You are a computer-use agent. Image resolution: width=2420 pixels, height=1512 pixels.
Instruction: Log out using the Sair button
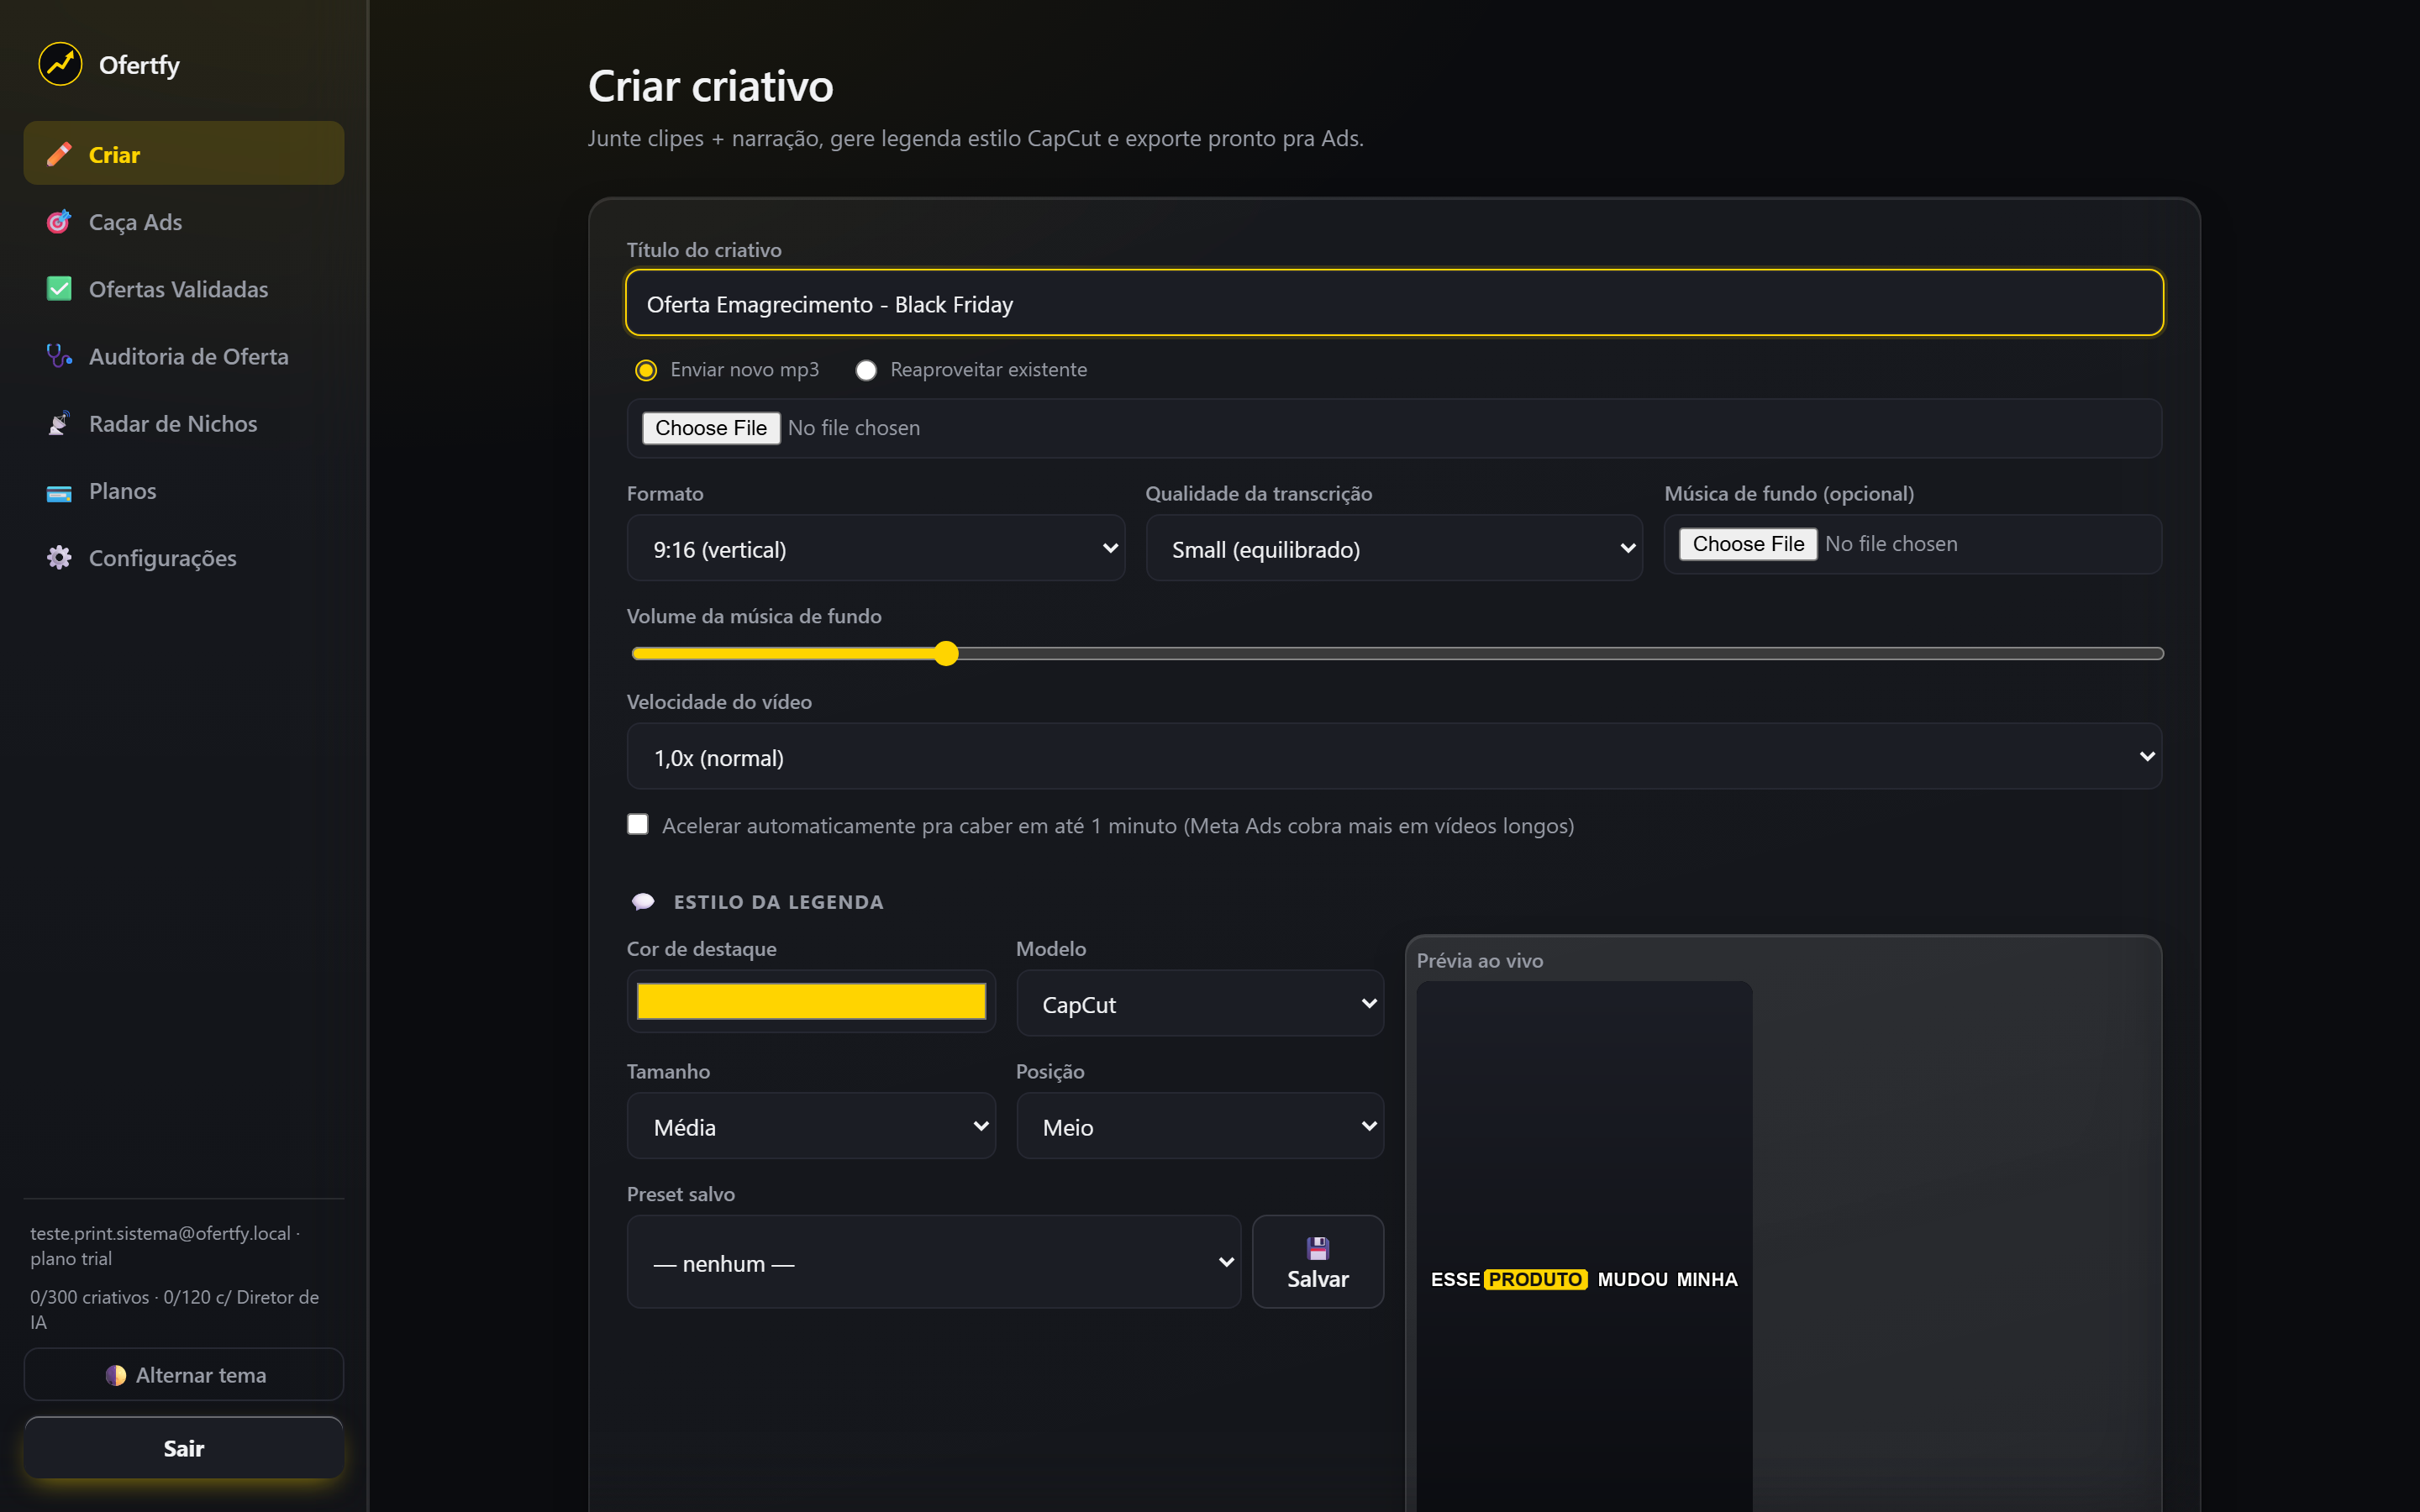[184, 1448]
